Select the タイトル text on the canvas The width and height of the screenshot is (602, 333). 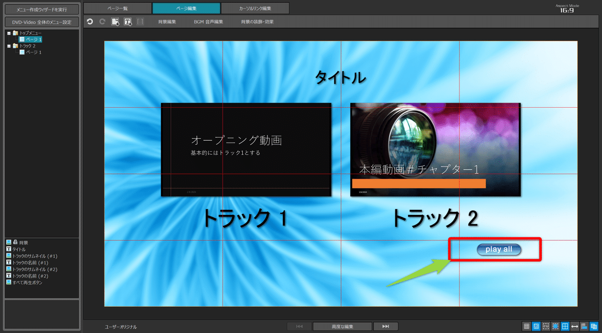click(x=341, y=77)
